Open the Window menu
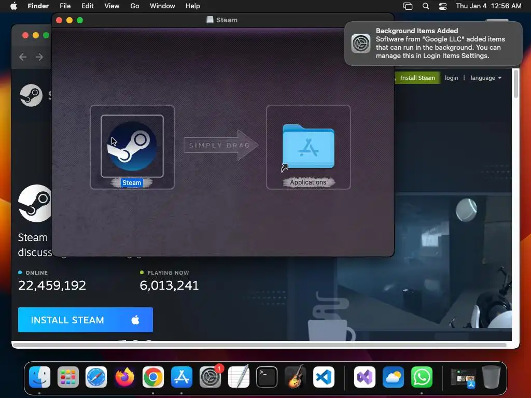Screen dimensions: 531x398 point(162,6)
